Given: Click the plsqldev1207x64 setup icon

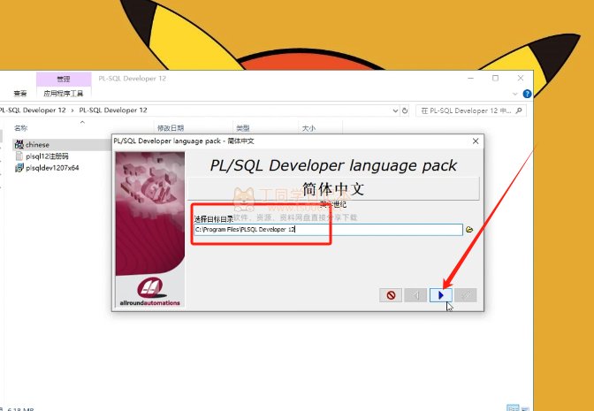Looking at the screenshot, I should 19,168.
